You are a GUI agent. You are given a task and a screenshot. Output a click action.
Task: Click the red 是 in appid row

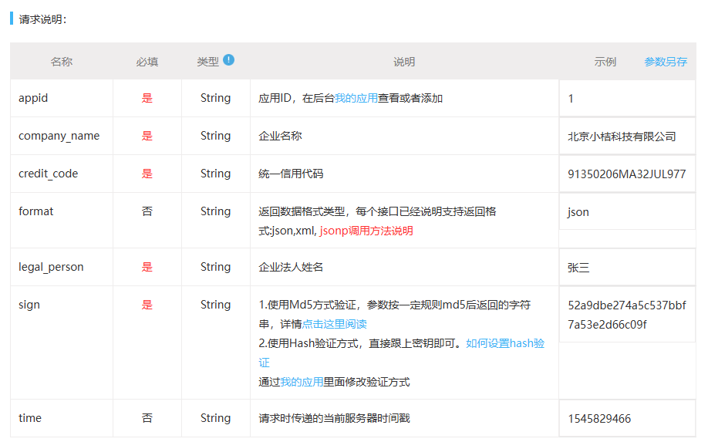click(x=147, y=98)
